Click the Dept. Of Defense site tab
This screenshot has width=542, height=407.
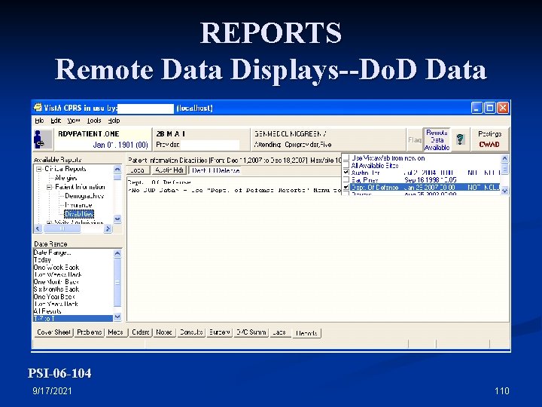pos(216,170)
